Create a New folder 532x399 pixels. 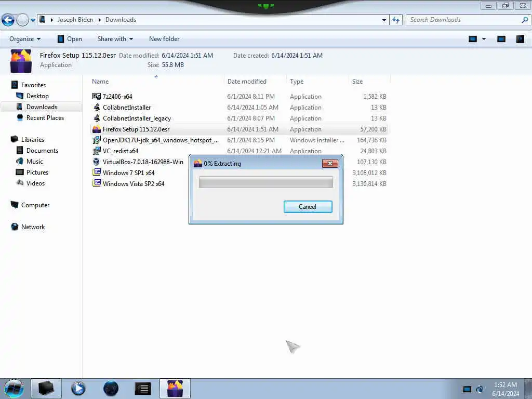coord(164,39)
